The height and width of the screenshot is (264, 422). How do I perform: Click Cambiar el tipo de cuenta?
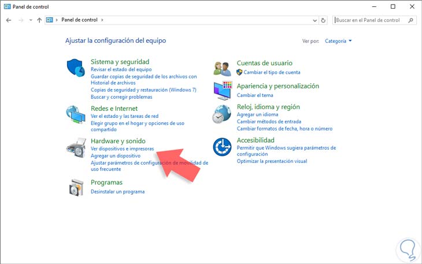272,72
